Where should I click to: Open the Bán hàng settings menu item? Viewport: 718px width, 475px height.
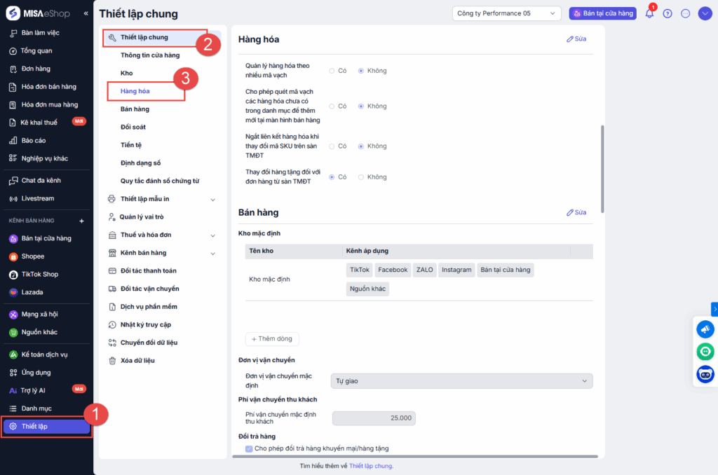coord(135,109)
